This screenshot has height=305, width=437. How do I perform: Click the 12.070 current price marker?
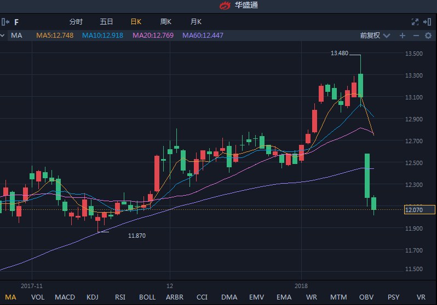pos(419,209)
